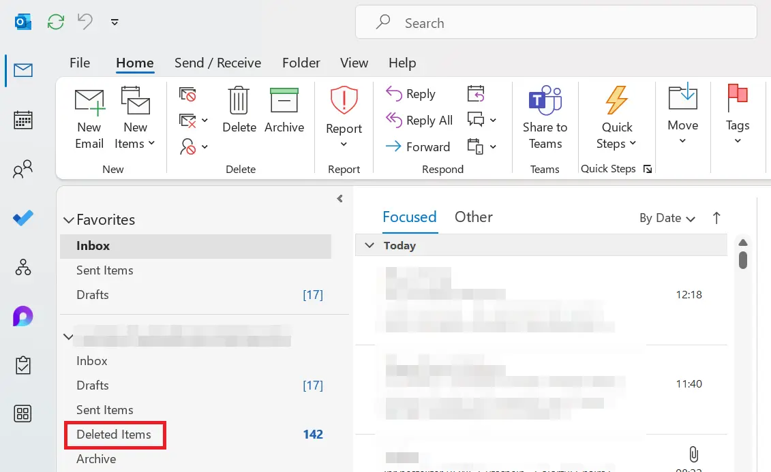The image size is (771, 472).
Task: Refresh mail with the sync icon
Action: (x=55, y=22)
